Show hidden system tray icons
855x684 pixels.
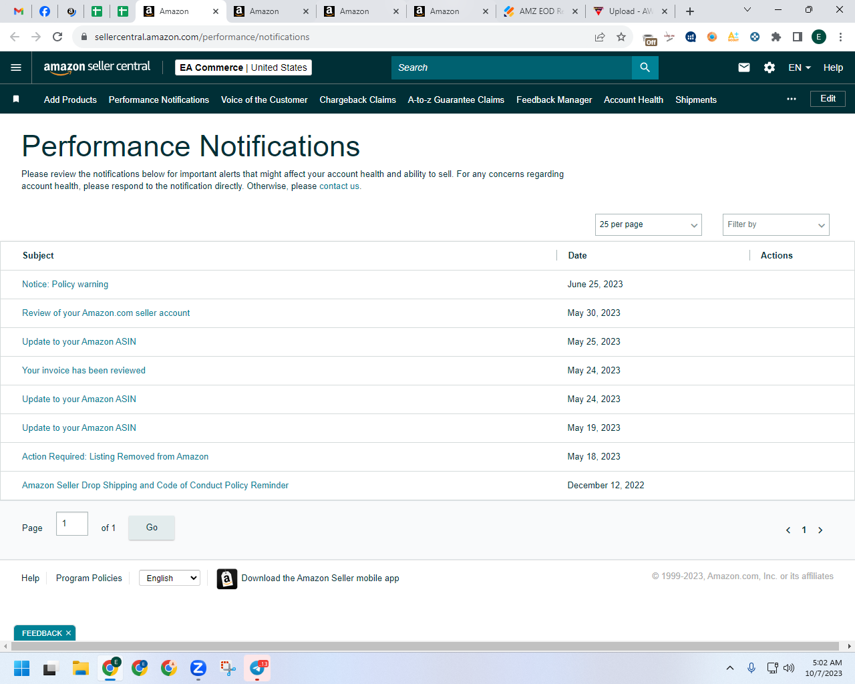(730, 668)
